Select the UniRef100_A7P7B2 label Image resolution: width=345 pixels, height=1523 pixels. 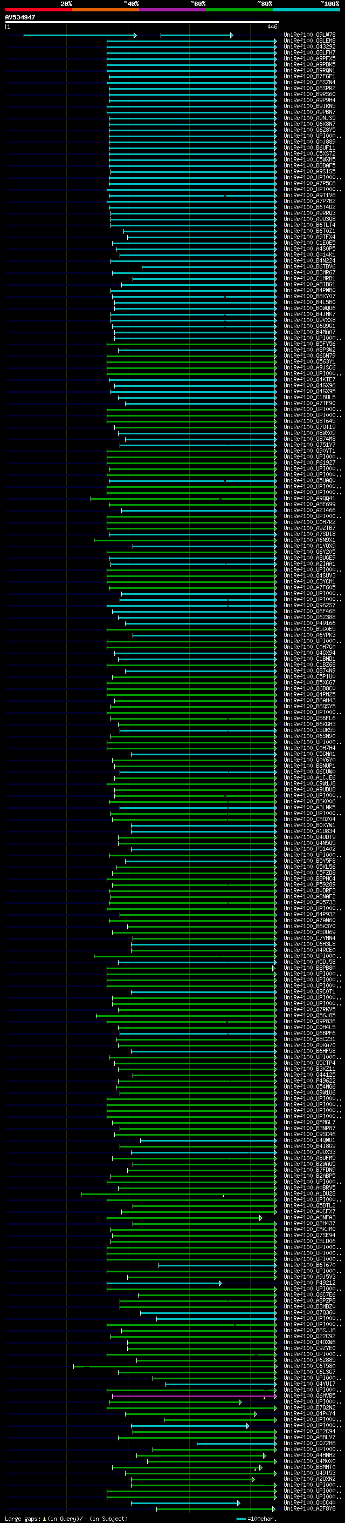tap(309, 202)
